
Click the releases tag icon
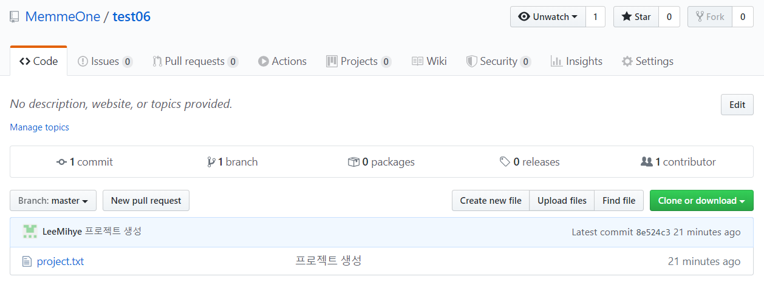tap(505, 162)
